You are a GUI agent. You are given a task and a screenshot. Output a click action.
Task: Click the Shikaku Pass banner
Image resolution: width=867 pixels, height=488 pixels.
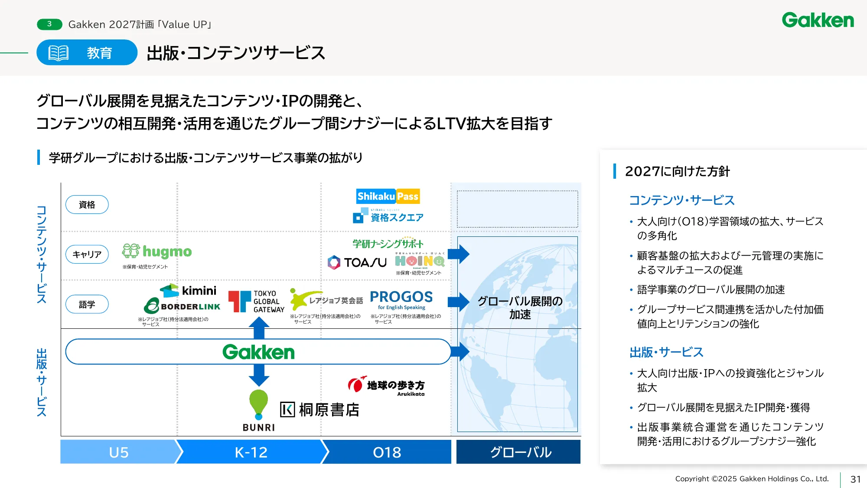387,196
